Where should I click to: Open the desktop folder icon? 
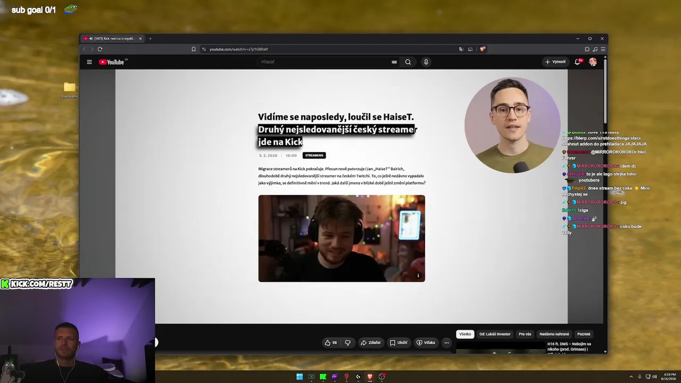point(70,87)
